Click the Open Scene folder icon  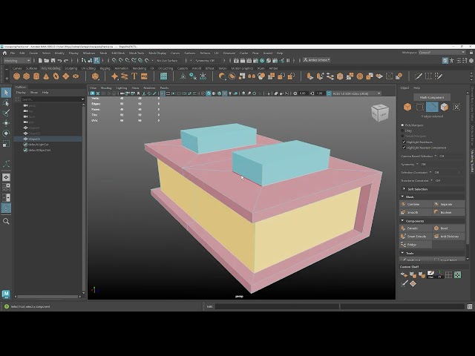click(46, 61)
